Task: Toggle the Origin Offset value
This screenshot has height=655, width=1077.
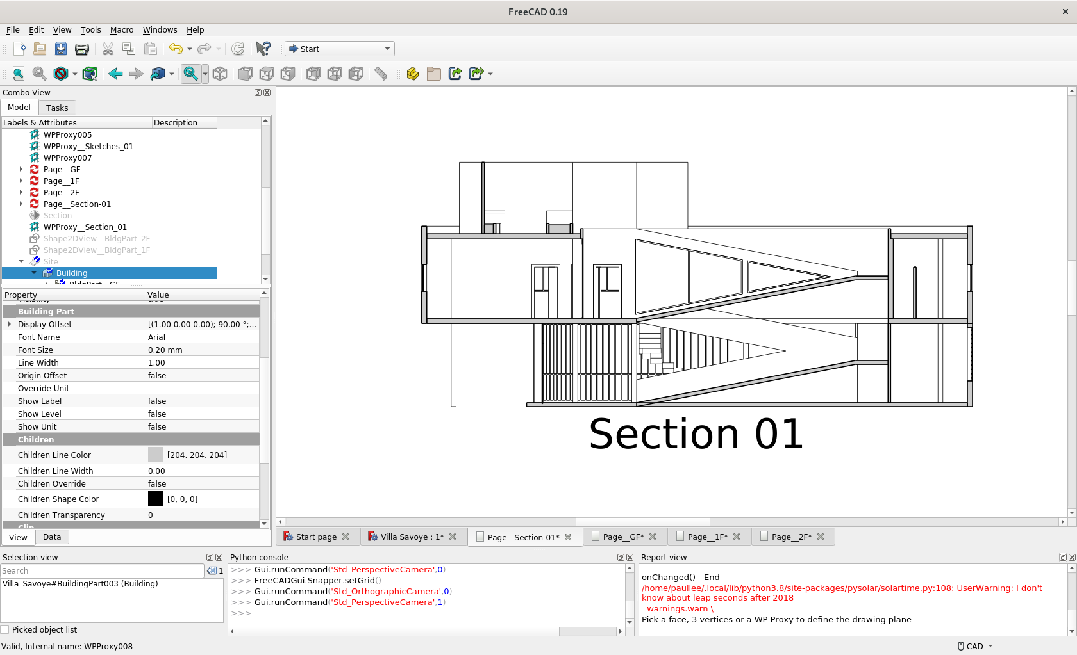Action: pyautogui.click(x=203, y=376)
